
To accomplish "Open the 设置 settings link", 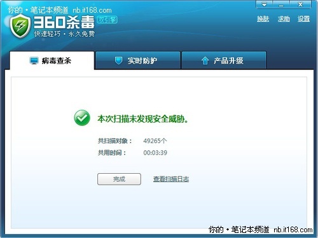I will click(x=303, y=19).
